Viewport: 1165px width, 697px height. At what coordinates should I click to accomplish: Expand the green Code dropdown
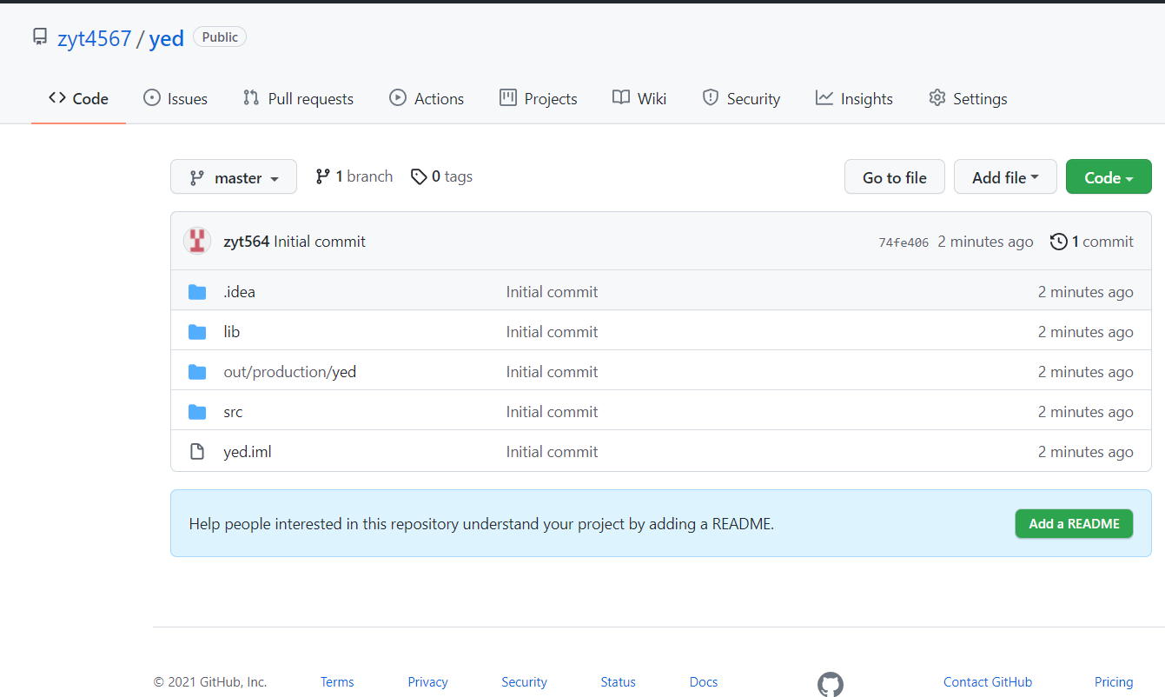pyautogui.click(x=1109, y=176)
